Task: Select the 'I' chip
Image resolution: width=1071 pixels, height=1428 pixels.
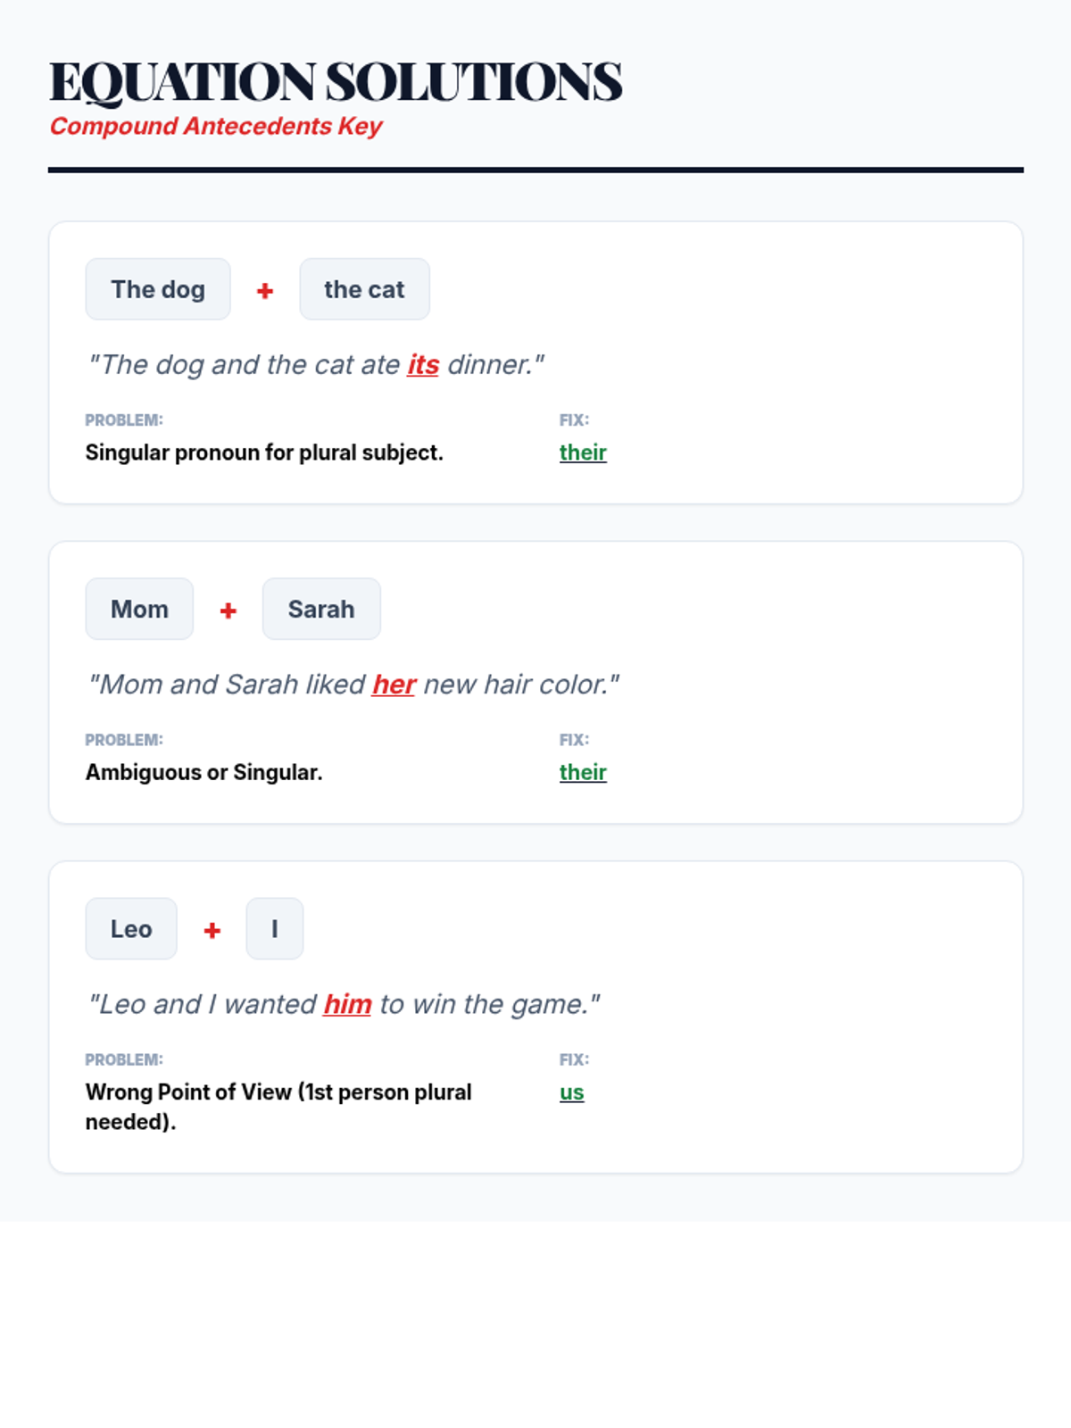Action: [275, 928]
